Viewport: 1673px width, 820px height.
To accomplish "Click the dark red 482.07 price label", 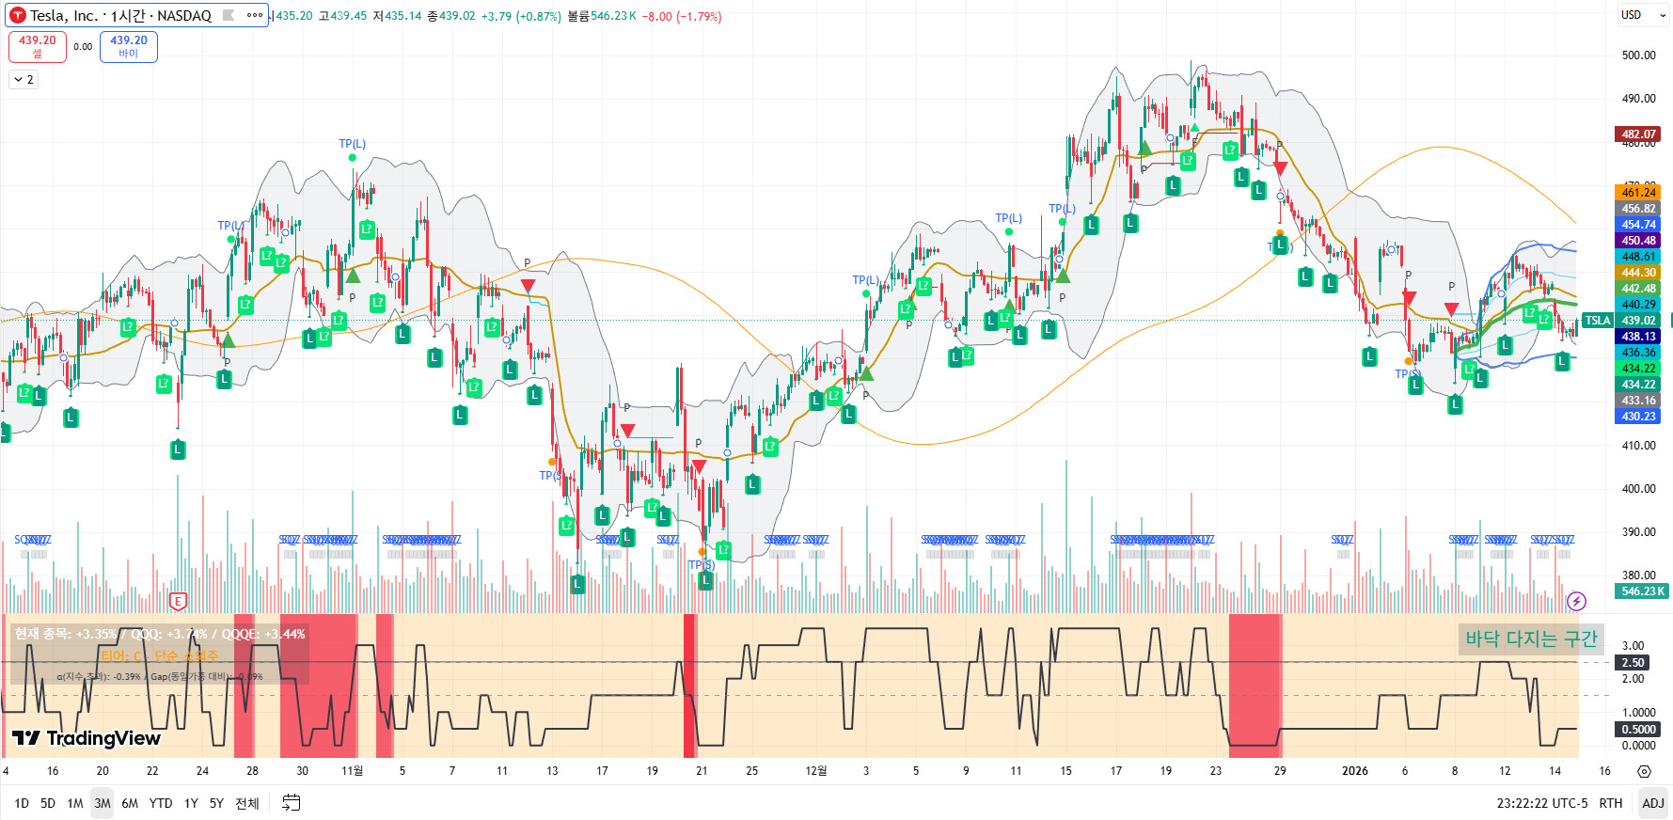I will click(1638, 134).
